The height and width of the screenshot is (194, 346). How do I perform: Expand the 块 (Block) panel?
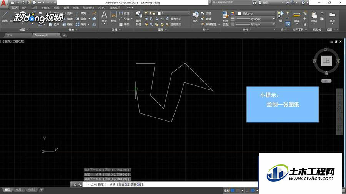coord(206,30)
